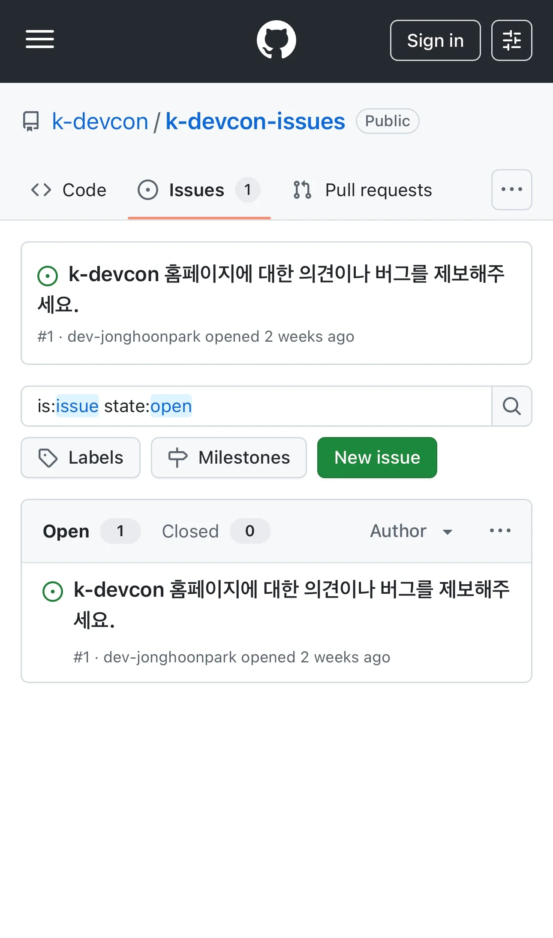Switch to the Code tab
This screenshot has width=553, height=938.
click(69, 190)
